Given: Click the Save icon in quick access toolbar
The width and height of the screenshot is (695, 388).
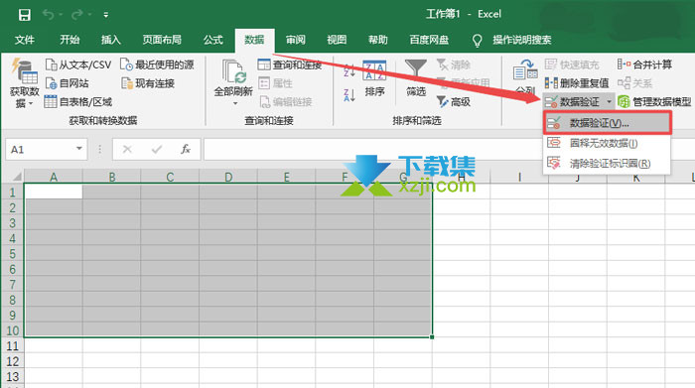Looking at the screenshot, I should [25, 15].
